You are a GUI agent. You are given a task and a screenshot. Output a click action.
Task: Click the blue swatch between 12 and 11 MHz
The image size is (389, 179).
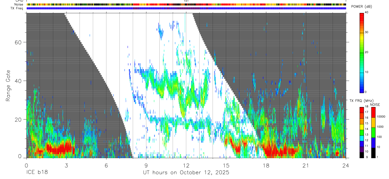click(x=361, y=143)
